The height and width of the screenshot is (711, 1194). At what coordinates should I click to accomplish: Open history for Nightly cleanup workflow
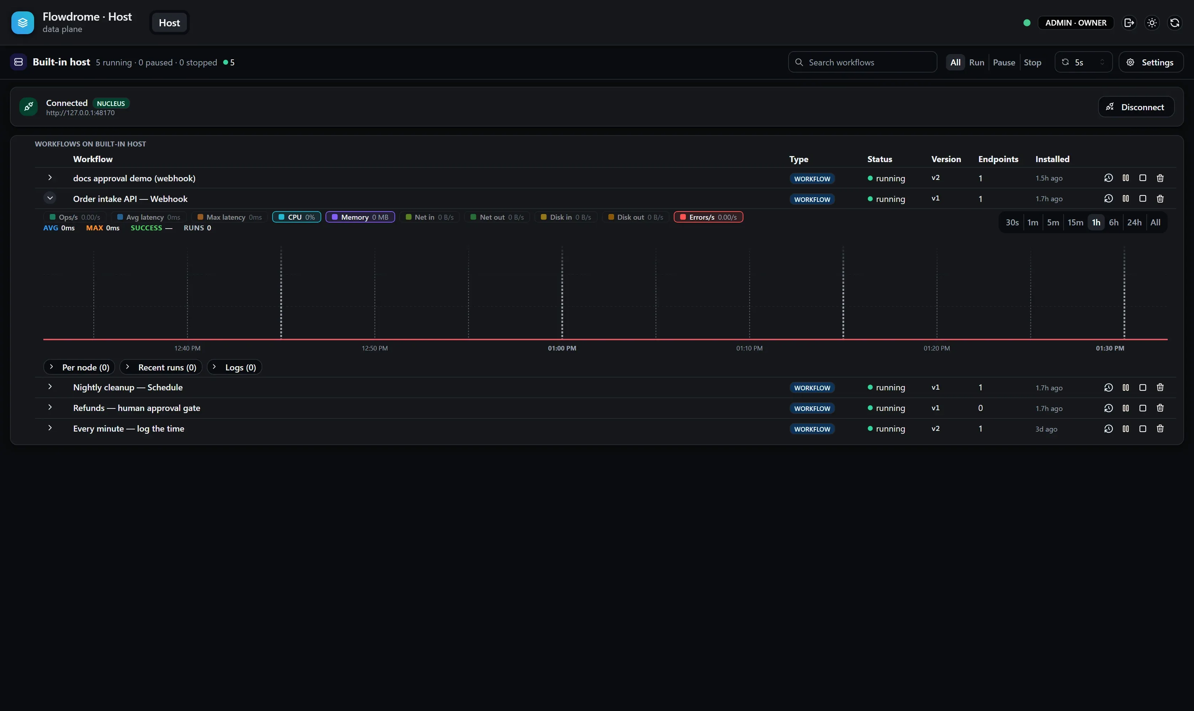pos(1108,387)
